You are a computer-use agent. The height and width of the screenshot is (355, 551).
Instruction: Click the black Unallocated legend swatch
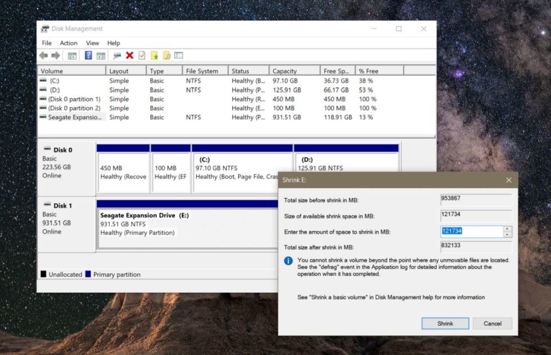click(44, 274)
